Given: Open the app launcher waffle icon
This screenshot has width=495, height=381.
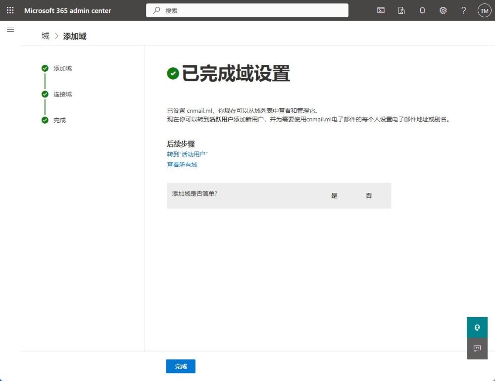Looking at the screenshot, I should pos(10,10).
